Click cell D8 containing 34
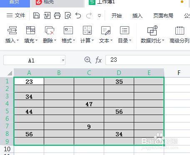190x155 pixels. pyautogui.click(x=119, y=134)
